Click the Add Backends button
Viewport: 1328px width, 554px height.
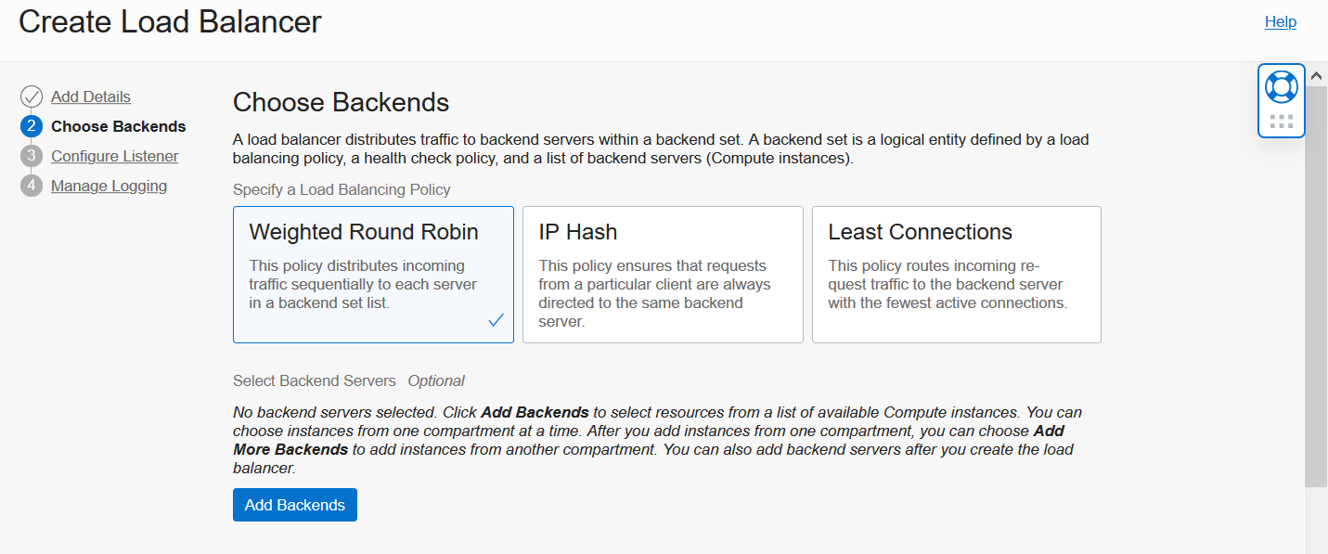(x=294, y=505)
